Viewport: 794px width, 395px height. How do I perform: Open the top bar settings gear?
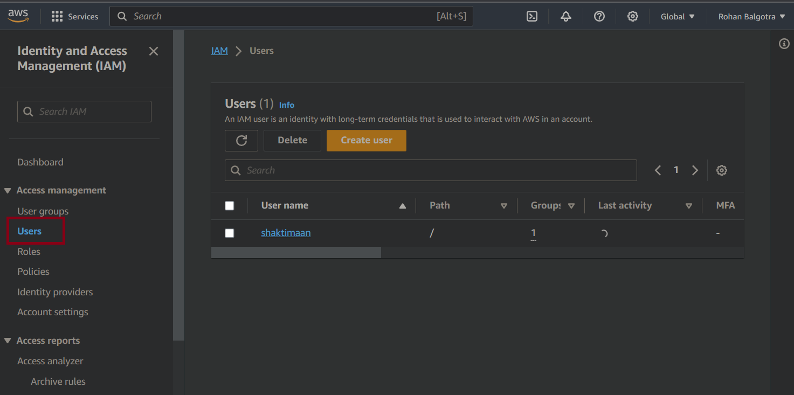(x=633, y=17)
